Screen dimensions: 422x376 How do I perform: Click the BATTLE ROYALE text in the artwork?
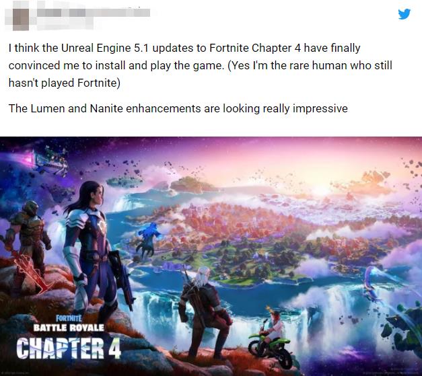click(x=69, y=328)
